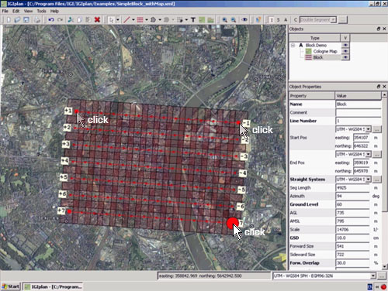Click the text T tool
The height and width of the screenshot is (291, 388).
pos(193,19)
